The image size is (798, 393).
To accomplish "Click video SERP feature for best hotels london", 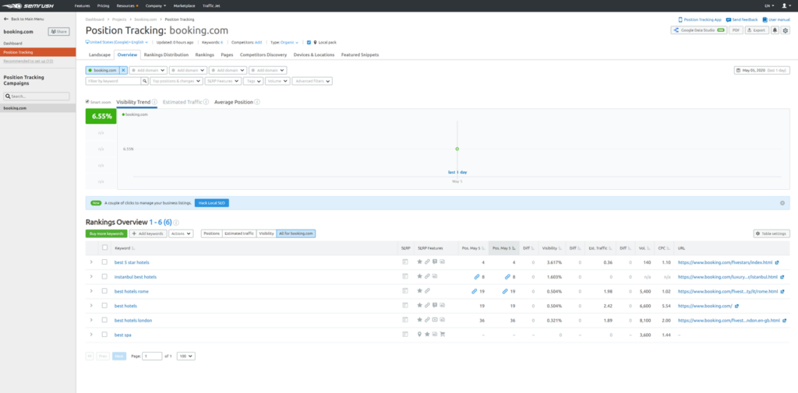I will pyautogui.click(x=435, y=321).
